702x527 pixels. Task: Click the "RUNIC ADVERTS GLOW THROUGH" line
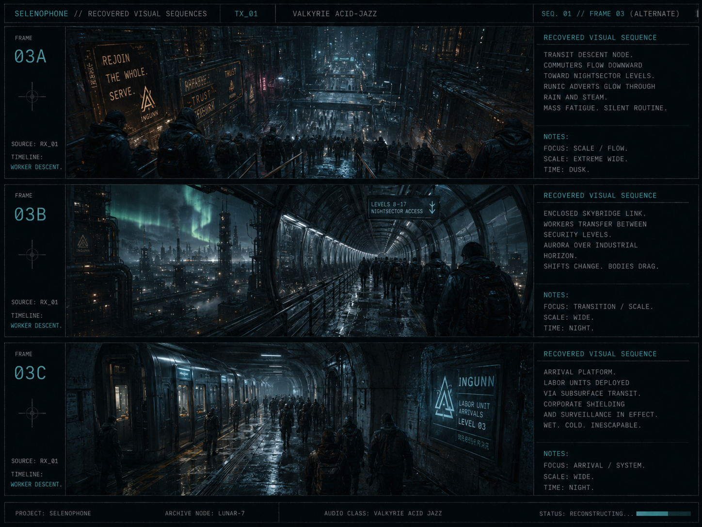(x=599, y=86)
